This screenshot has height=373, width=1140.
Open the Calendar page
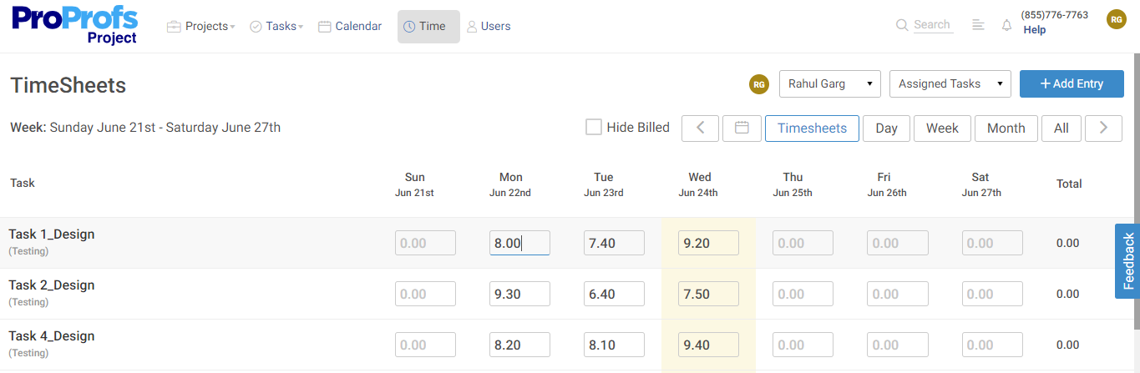(350, 26)
